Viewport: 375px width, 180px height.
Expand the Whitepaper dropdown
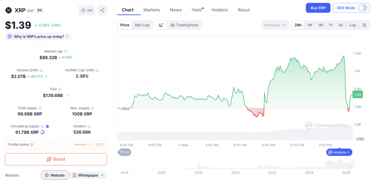tap(88, 175)
